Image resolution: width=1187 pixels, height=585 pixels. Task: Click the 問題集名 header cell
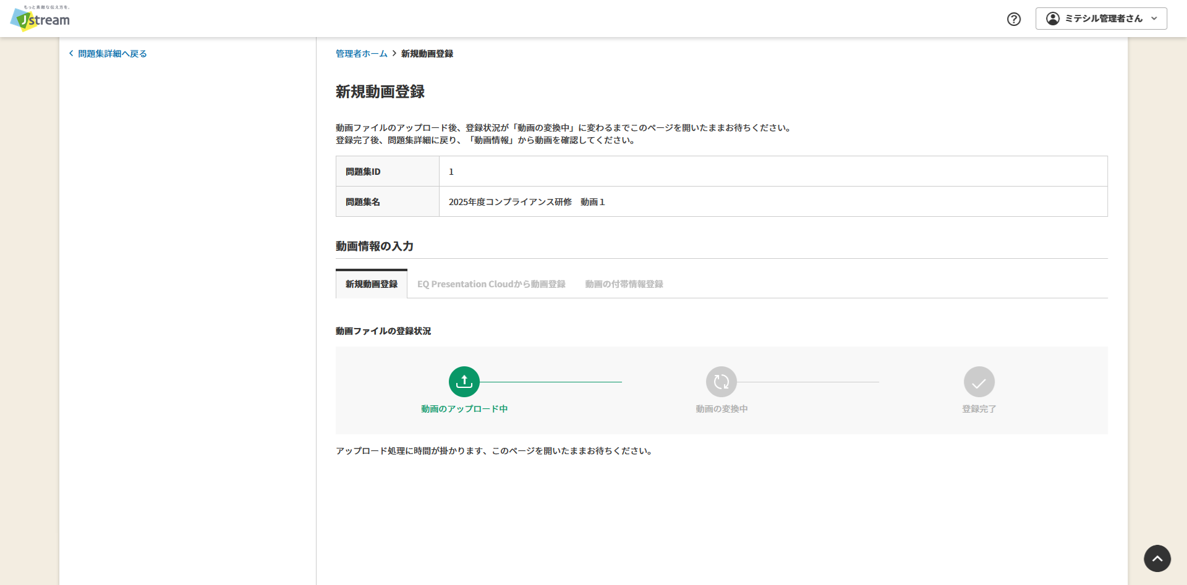click(x=388, y=201)
